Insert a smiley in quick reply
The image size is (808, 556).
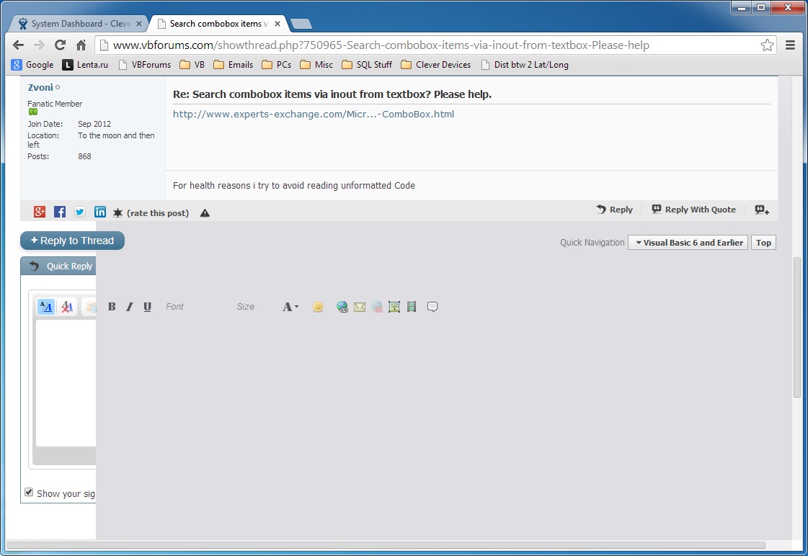tap(318, 307)
